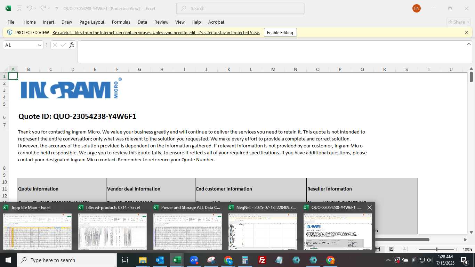Click the 'Vendor deal information' header cell
The height and width of the screenshot is (267, 475).
134,189
